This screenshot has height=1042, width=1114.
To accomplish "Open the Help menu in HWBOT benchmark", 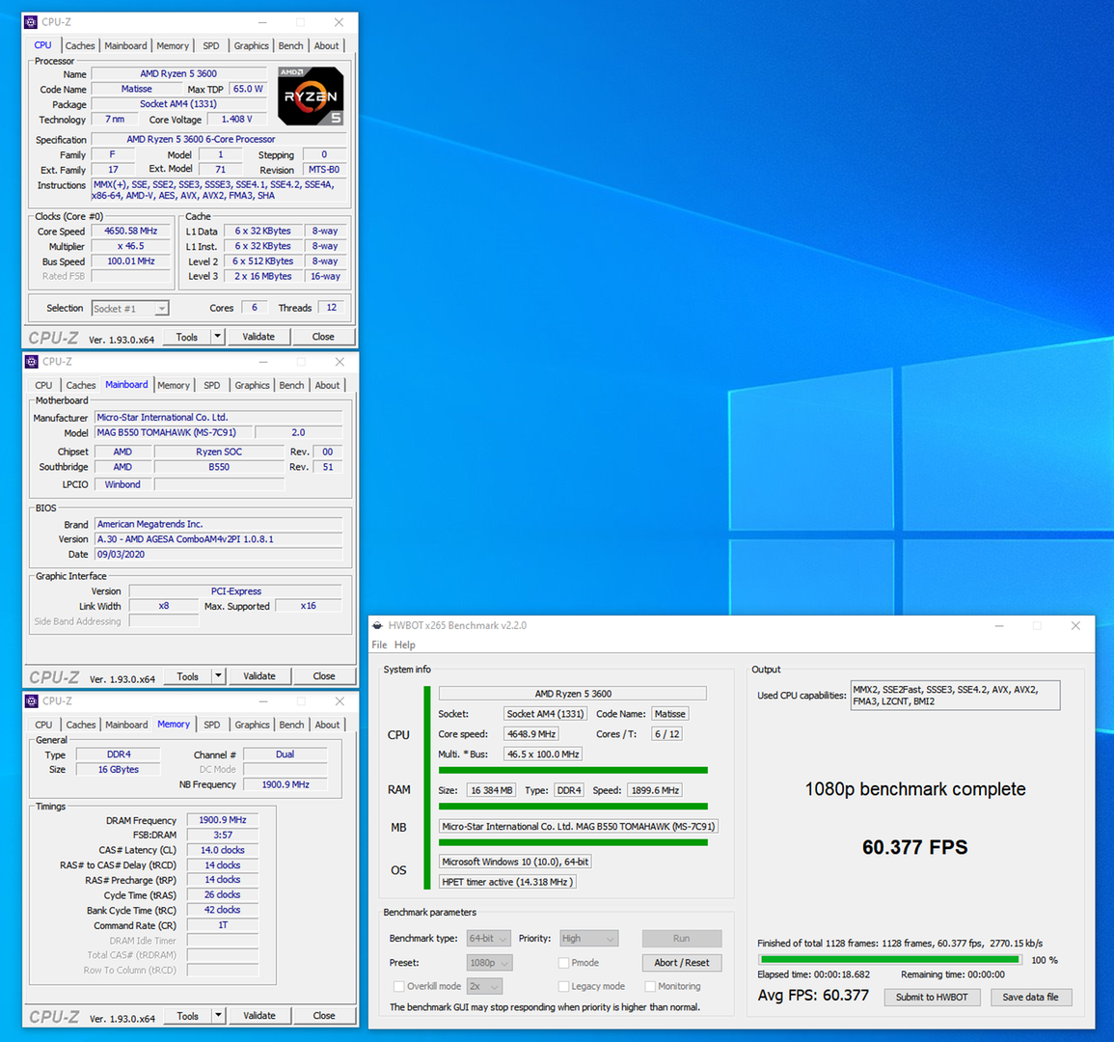I will tap(405, 644).
